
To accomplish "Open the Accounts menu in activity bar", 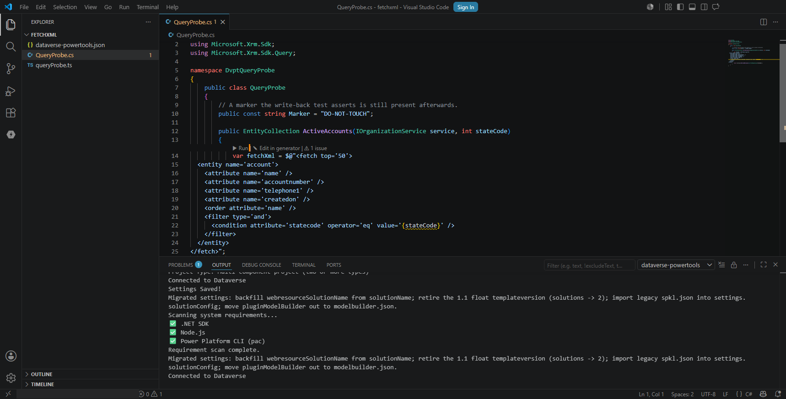I will click(11, 356).
